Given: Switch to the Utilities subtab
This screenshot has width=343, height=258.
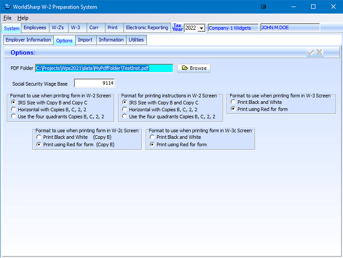Looking at the screenshot, I should point(136,40).
